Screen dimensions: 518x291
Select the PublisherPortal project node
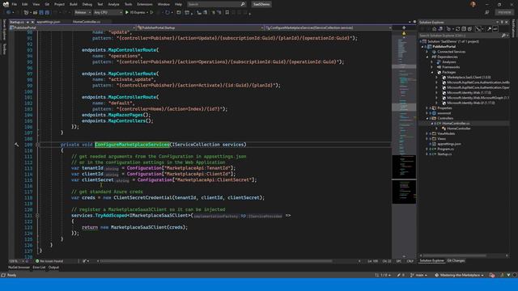click(444, 47)
